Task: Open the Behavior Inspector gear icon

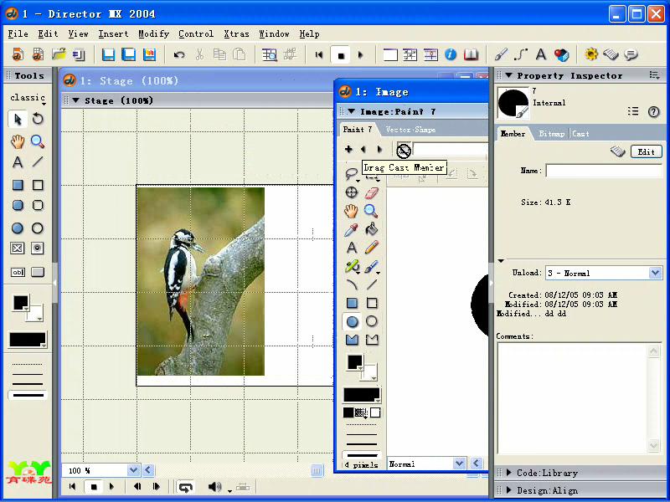Action: 591,54
